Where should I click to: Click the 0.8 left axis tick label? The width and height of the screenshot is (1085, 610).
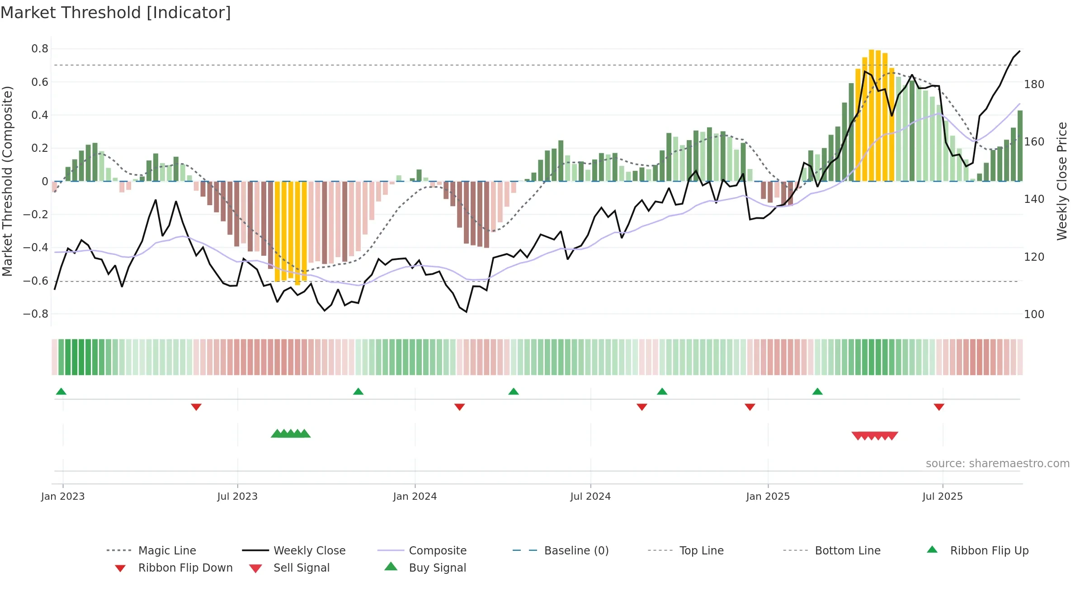pos(40,49)
